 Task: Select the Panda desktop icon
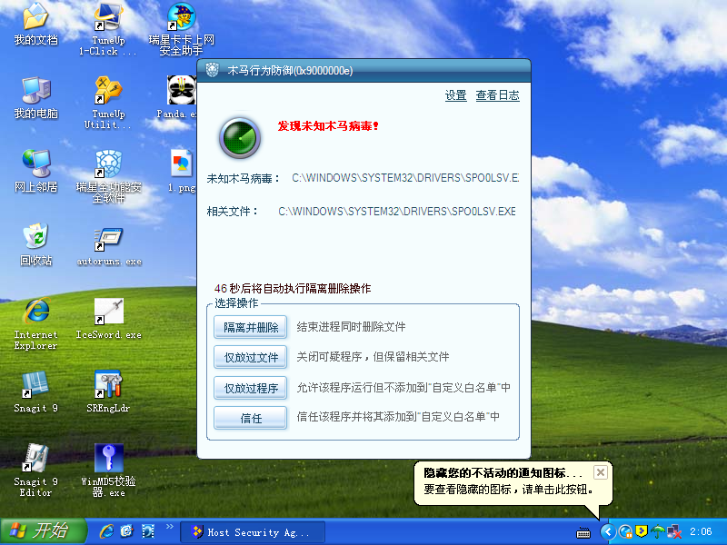(x=178, y=98)
